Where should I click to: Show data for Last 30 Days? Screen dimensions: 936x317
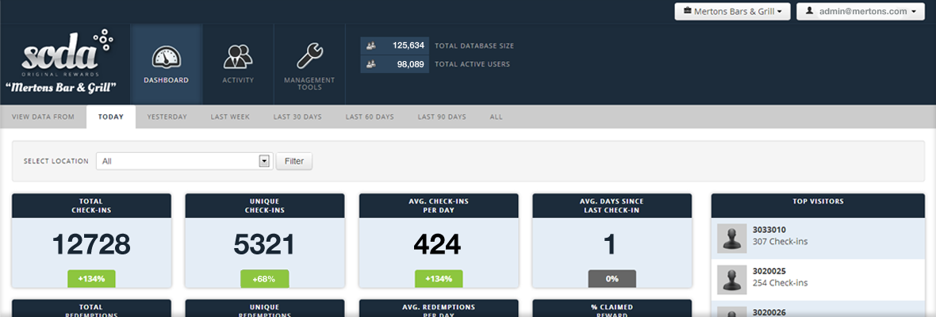click(297, 116)
